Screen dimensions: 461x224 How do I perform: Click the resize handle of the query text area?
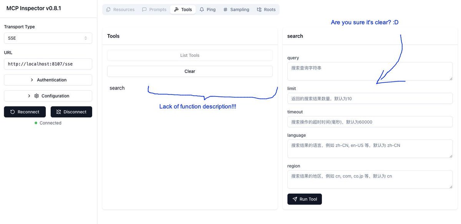[451, 78]
